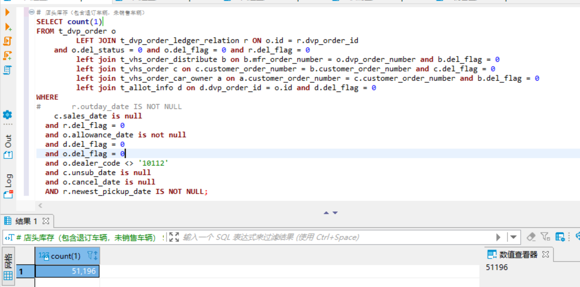
Task: Open the filter history dropdown arrow
Action: 513,237
